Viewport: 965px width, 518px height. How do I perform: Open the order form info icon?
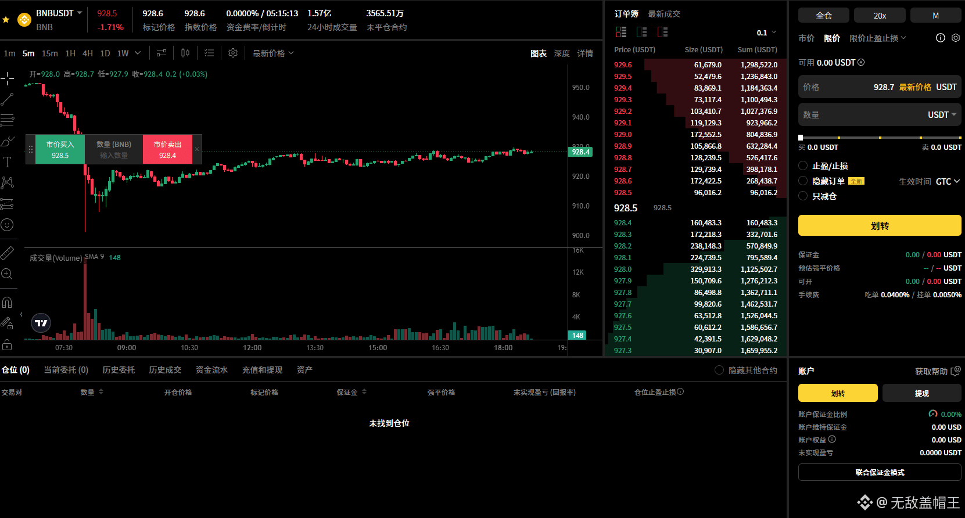tap(941, 38)
